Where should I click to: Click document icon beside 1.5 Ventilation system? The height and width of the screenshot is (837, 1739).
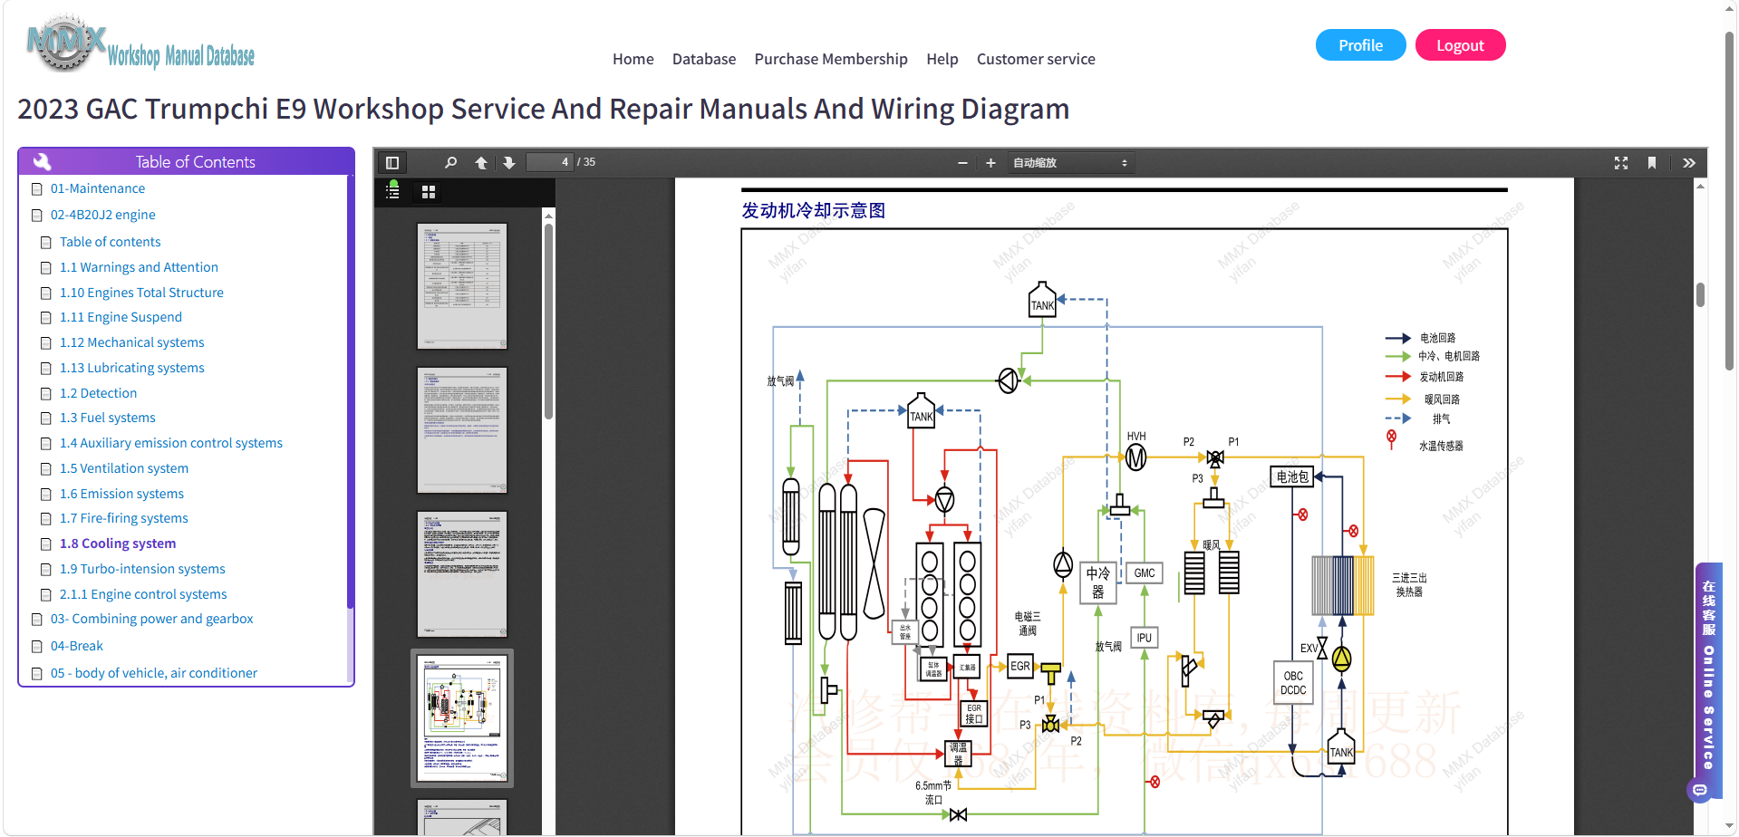click(x=46, y=469)
